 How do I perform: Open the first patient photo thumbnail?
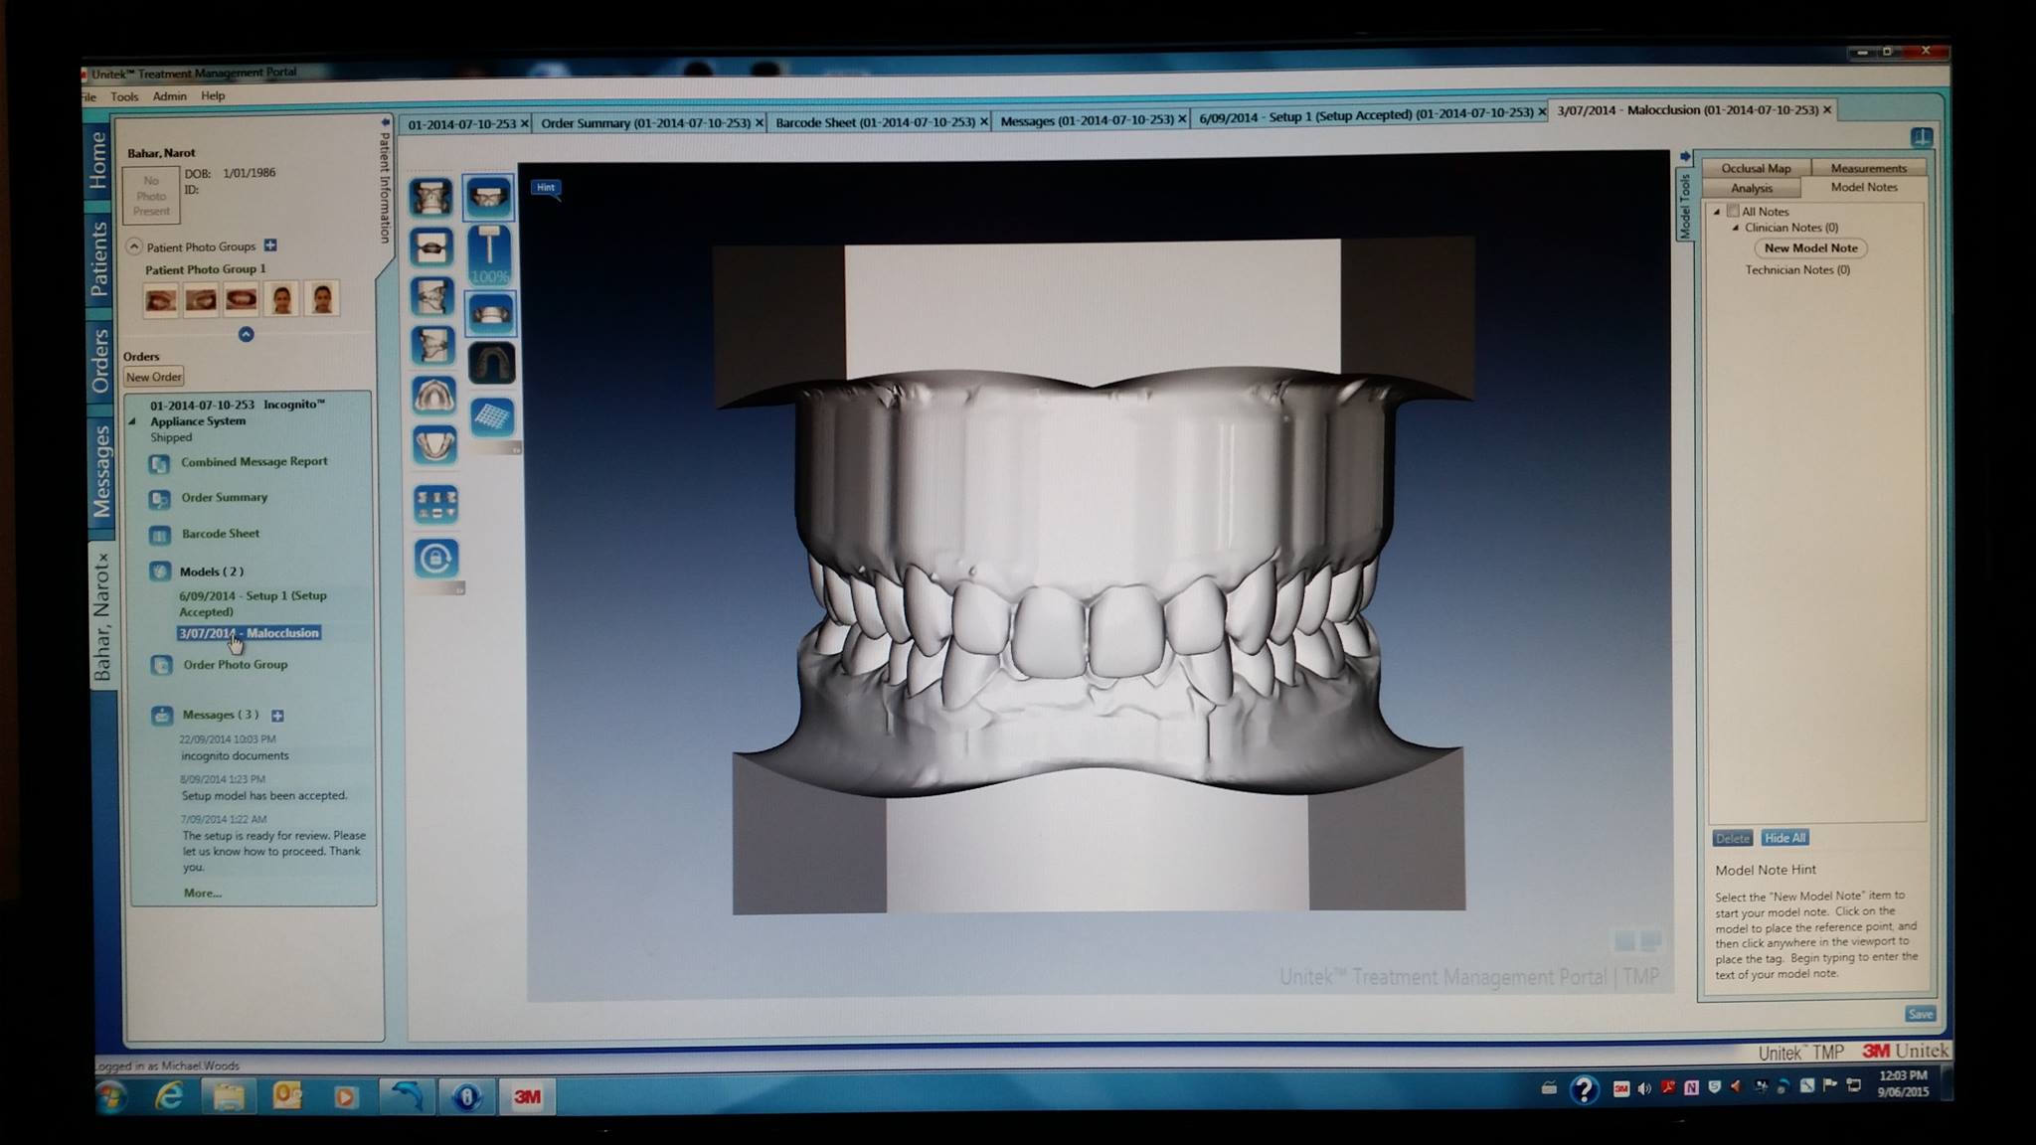pyautogui.click(x=161, y=299)
